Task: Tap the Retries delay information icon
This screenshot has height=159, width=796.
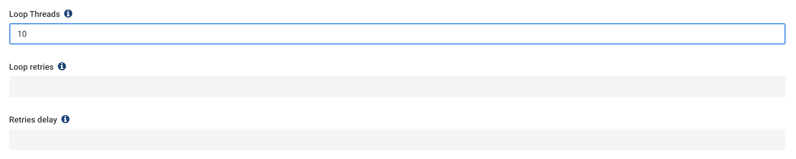Action: (65, 119)
